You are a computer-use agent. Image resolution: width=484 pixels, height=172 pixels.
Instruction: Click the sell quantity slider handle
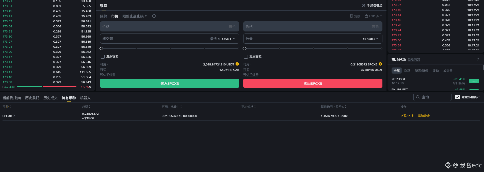[245, 48]
